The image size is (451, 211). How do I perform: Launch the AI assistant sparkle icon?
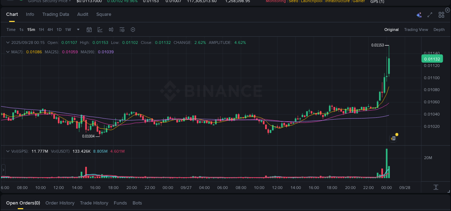(419, 14)
